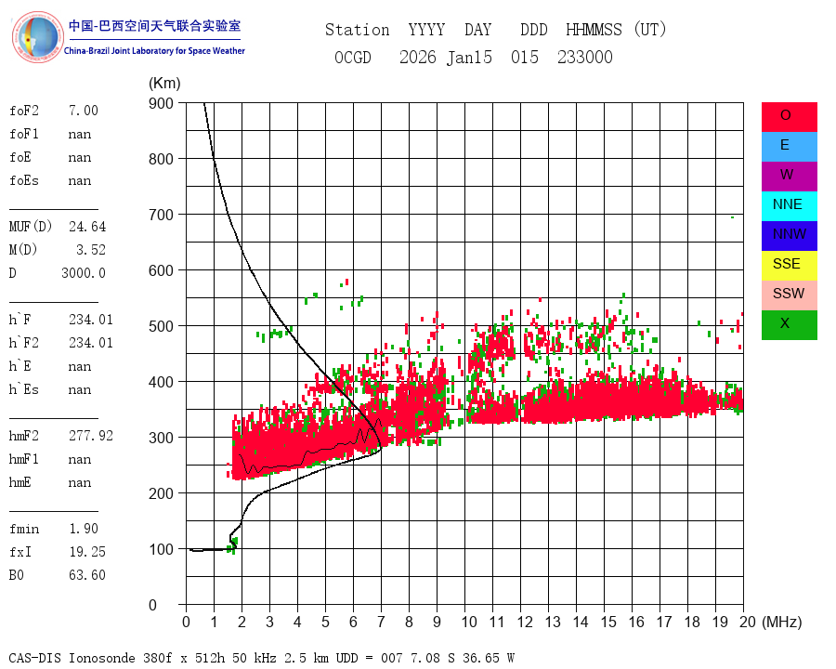Image resolution: width=836 pixels, height=669 pixels.
Task: Click the hmF2 value 277.92
Action: tap(91, 436)
